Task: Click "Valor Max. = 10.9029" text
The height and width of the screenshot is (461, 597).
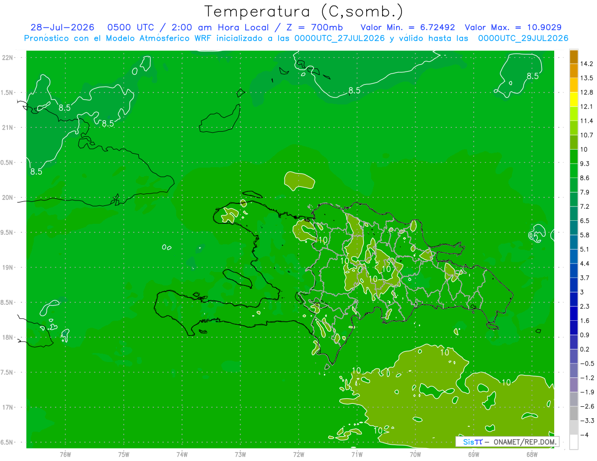Action: pos(513,27)
